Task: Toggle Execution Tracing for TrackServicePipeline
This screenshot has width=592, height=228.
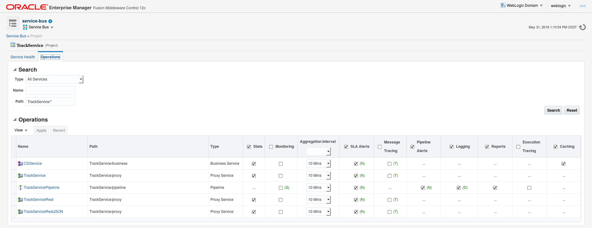Action: pos(529,188)
